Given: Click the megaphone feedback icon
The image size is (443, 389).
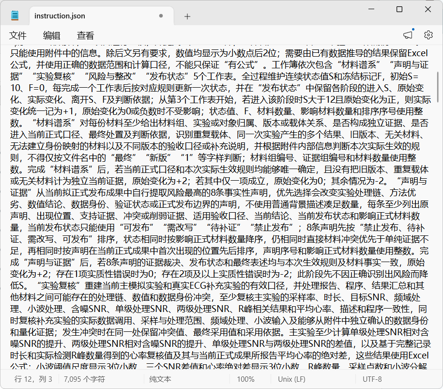Looking at the screenshot, I should pos(408,35).
